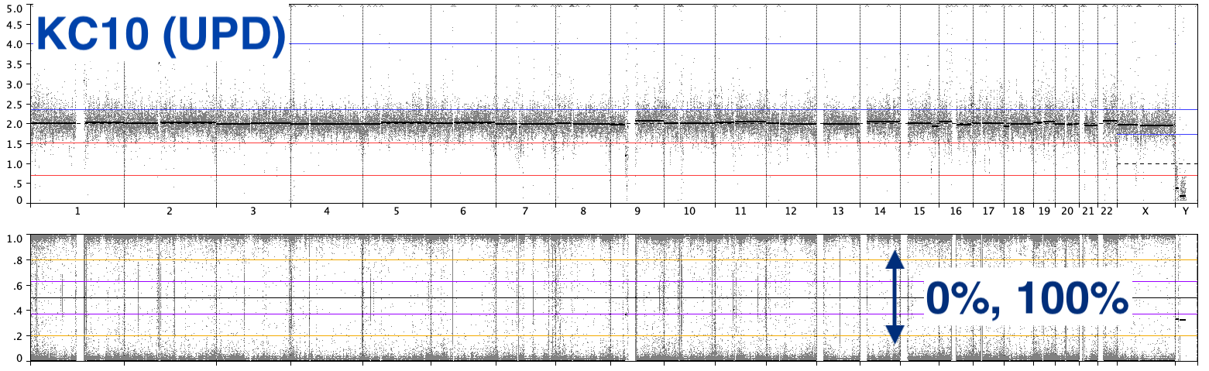The image size is (1209, 371).
Task: Click the double-headed blue arrow
Action: 895,297
